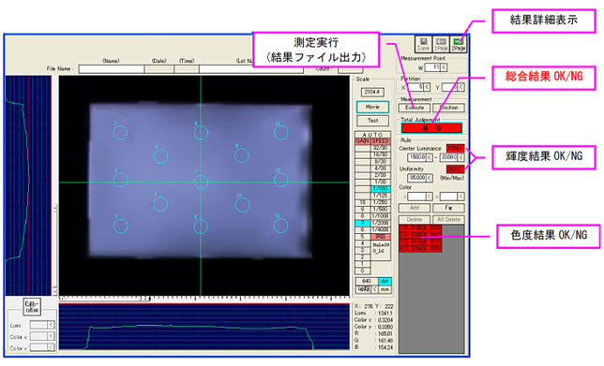
Task: Click the Center Luminance result value box
Action: pyautogui.click(x=455, y=148)
